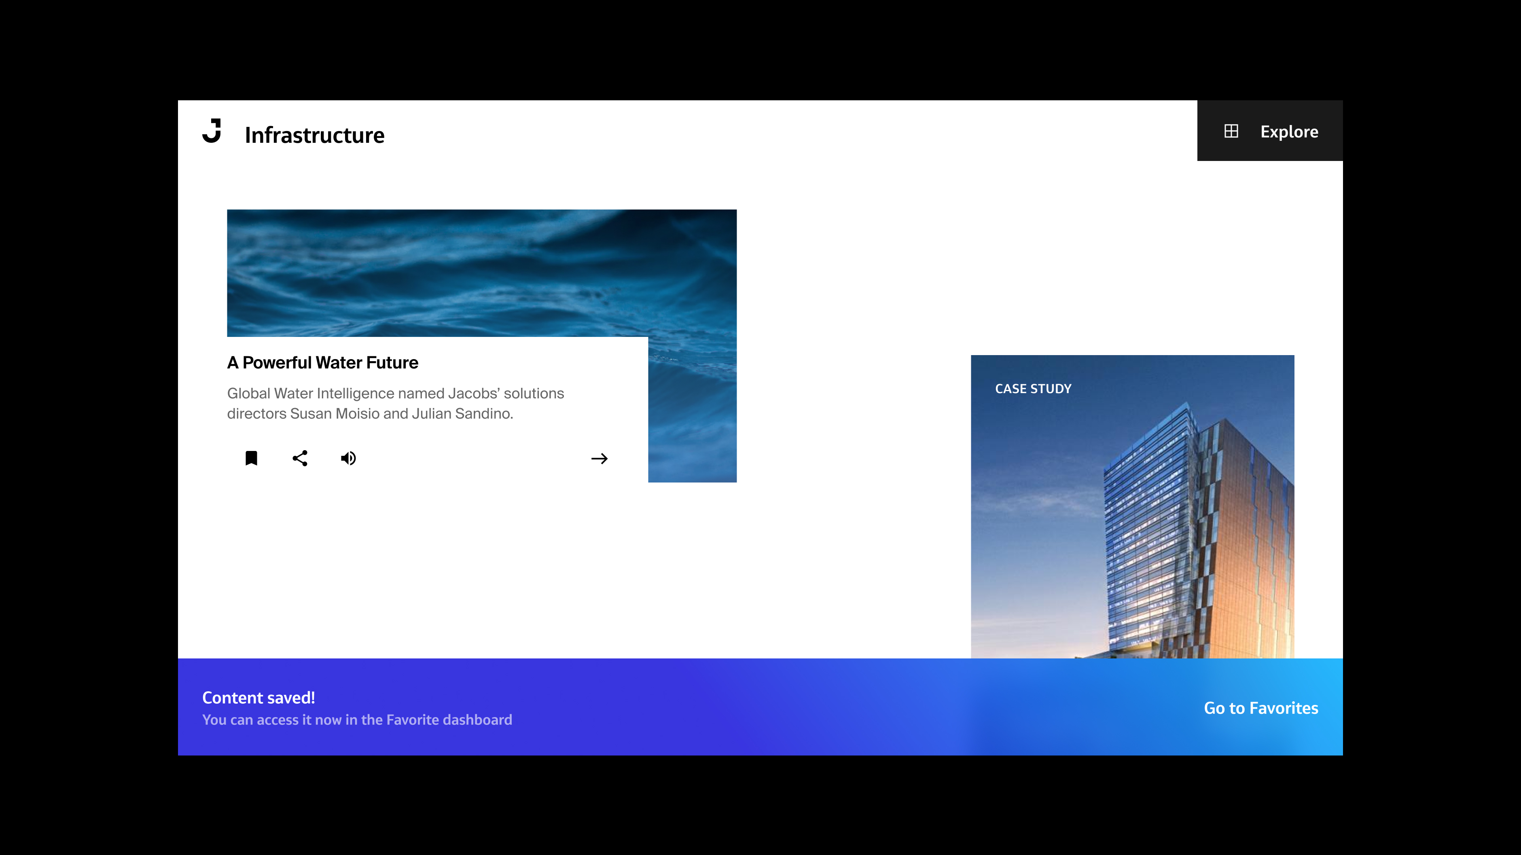
Task: Toggle the bookmark icon on the water article
Action: point(251,458)
